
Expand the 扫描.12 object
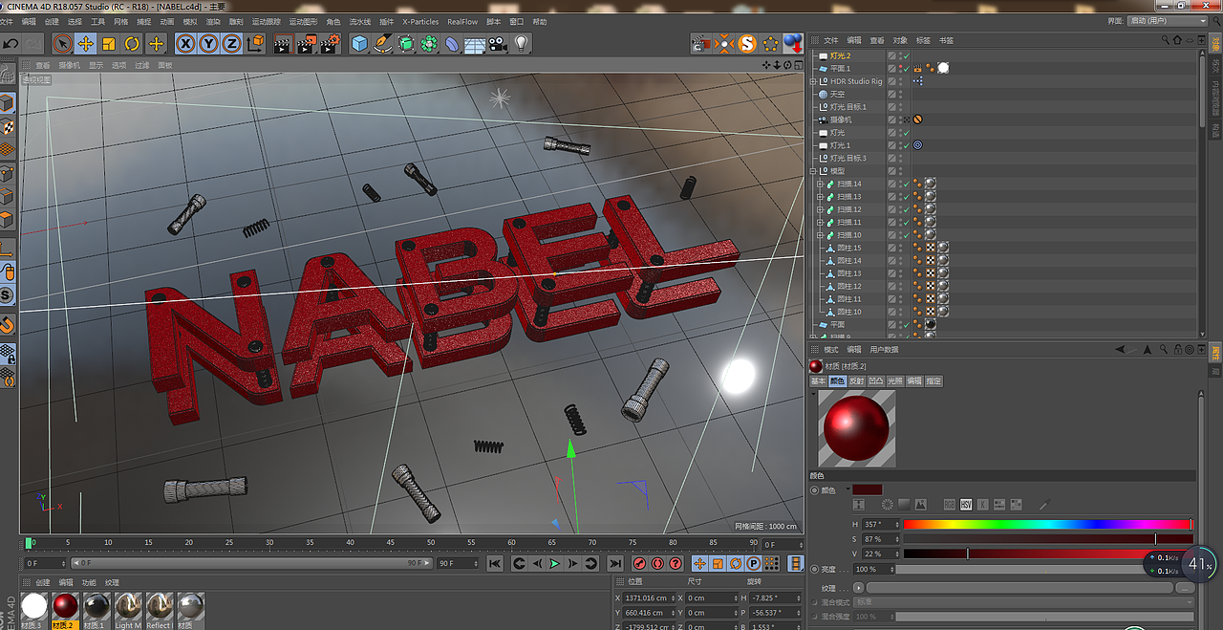[820, 209]
